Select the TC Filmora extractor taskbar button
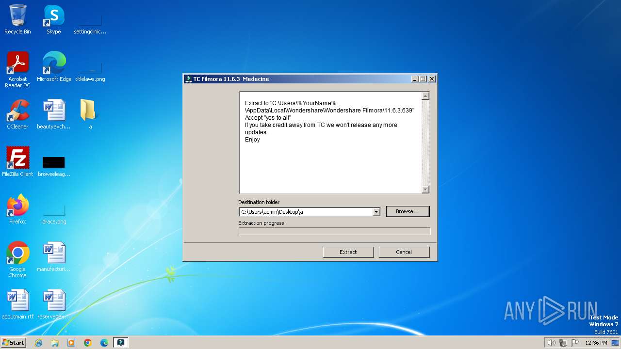Screen dimensions: 621x349 pos(120,343)
